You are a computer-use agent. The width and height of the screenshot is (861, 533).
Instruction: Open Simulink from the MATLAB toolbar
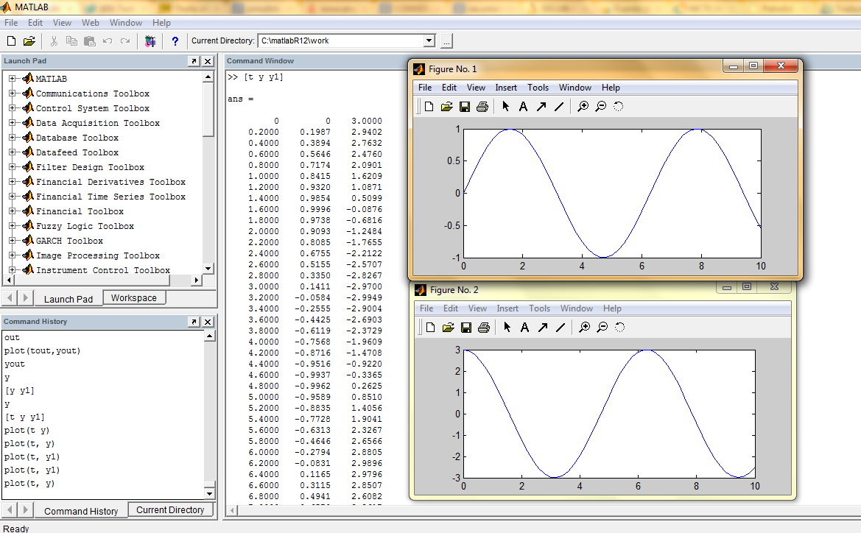pos(150,40)
